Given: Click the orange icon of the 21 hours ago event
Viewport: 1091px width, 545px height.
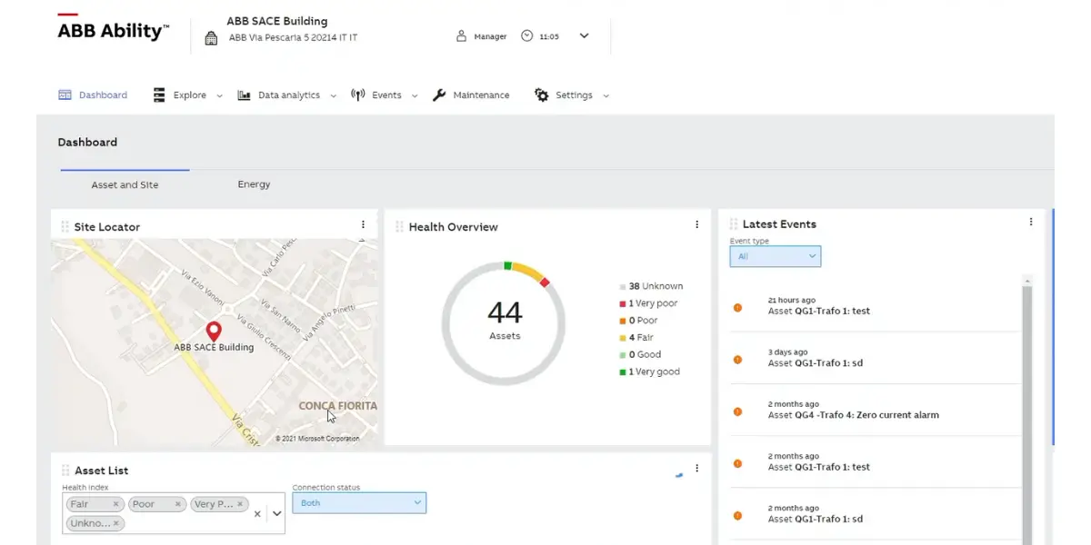Looking at the screenshot, I should tap(737, 308).
